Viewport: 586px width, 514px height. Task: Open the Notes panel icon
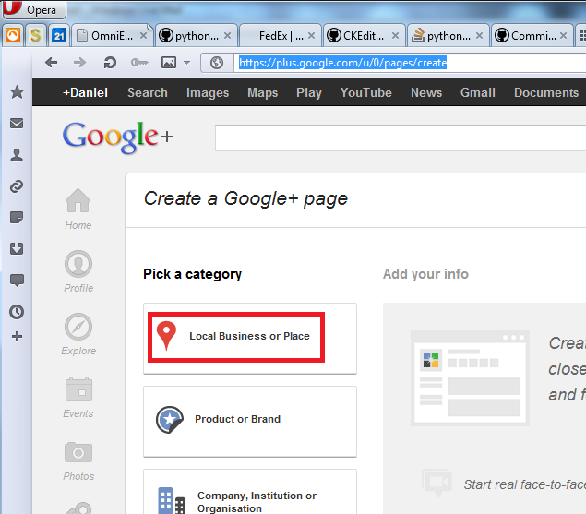click(17, 217)
